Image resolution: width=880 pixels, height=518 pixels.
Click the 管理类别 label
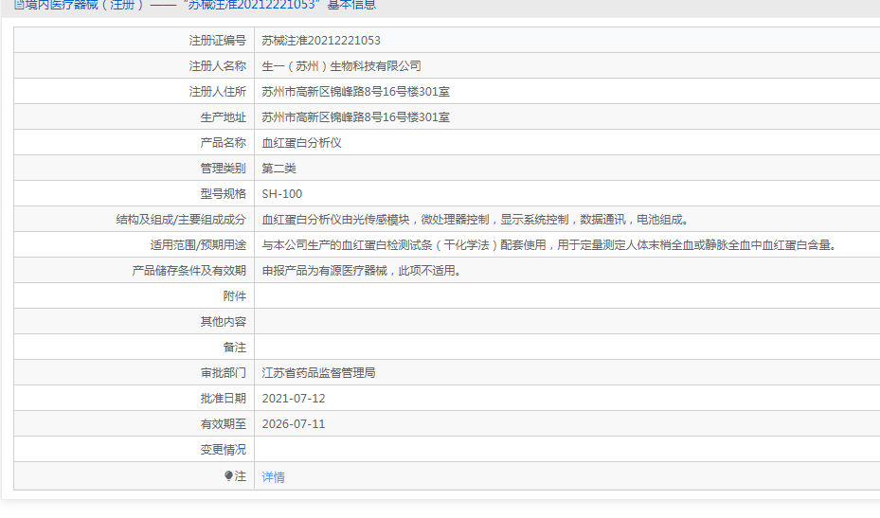tap(223, 169)
